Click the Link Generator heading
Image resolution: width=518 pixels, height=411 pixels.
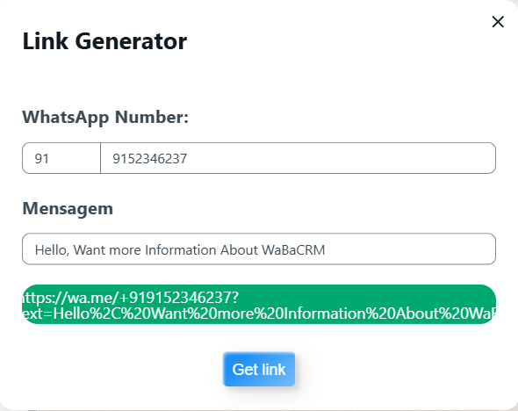[104, 41]
